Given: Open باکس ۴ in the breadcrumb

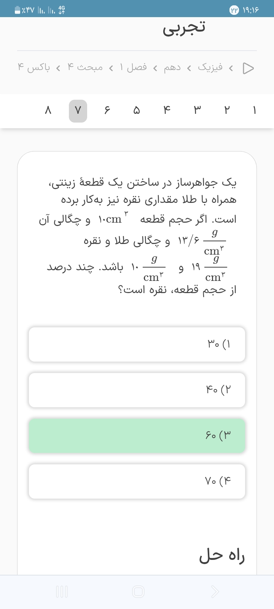Looking at the screenshot, I should point(33,68).
